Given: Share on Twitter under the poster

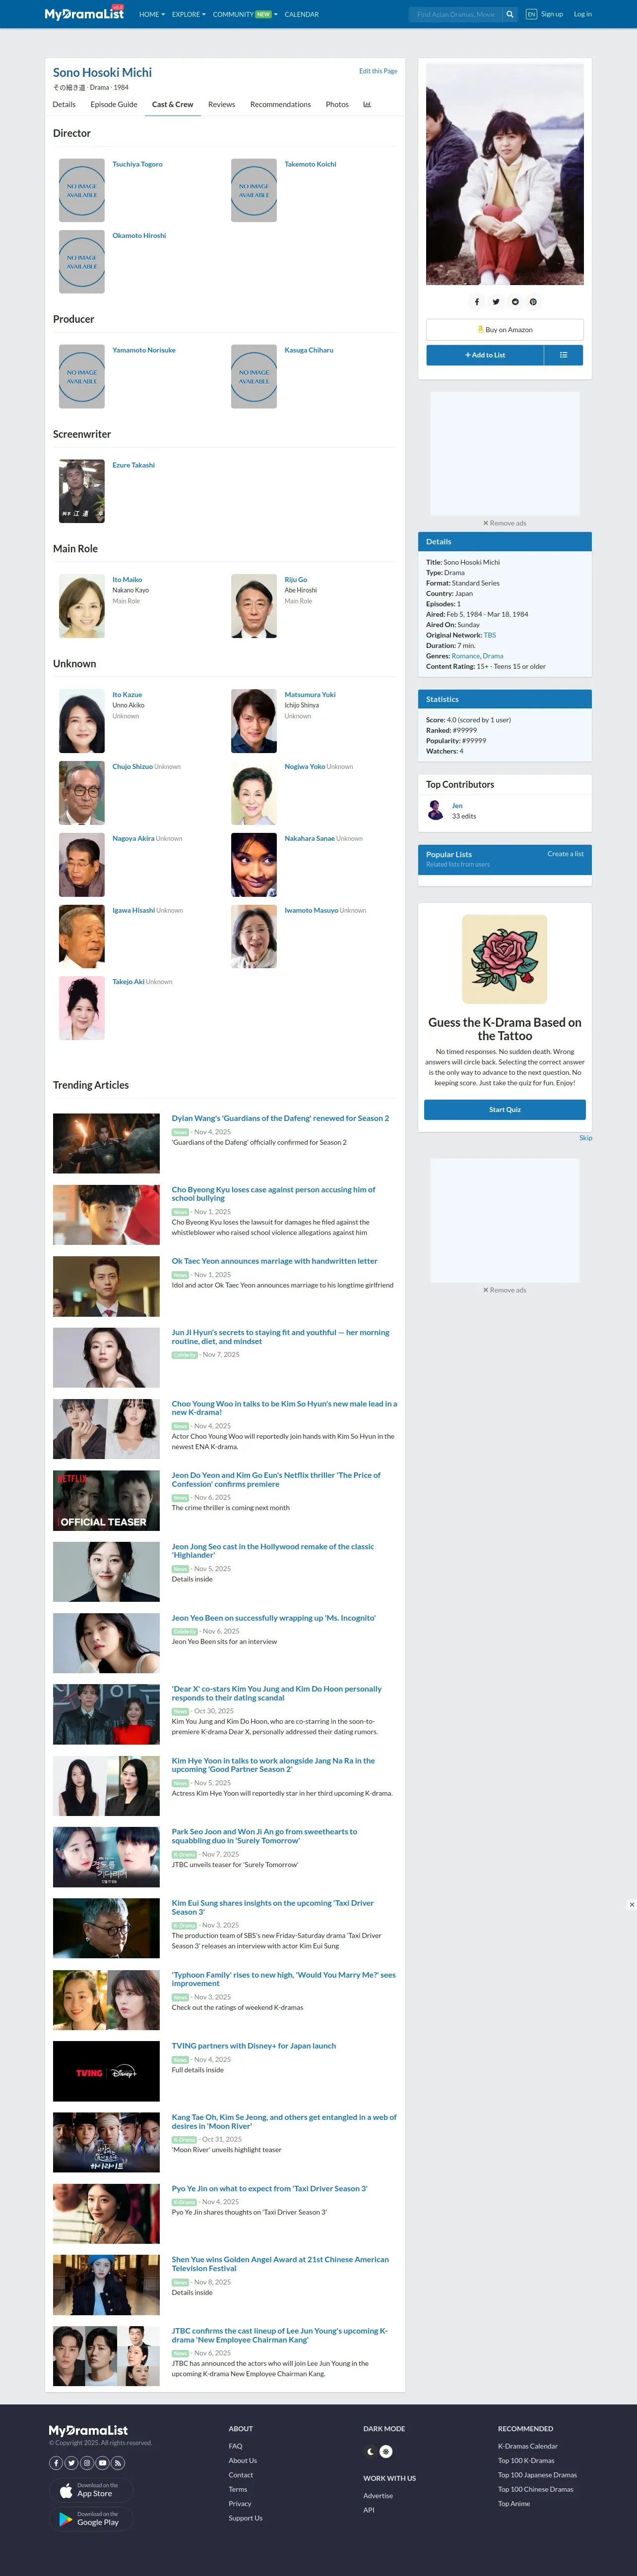Looking at the screenshot, I should [496, 302].
